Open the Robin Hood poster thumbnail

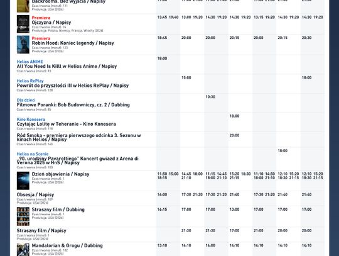click(23, 45)
